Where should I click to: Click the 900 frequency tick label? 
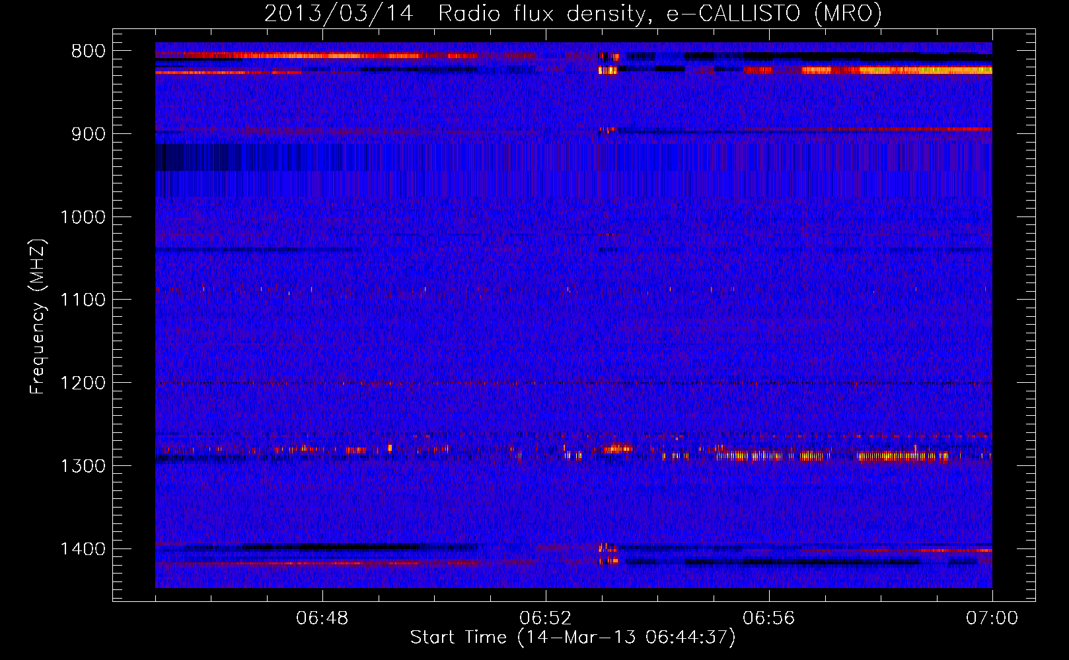89,134
